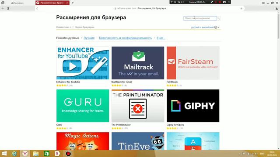This screenshot has height=157, width=280.
Task: Open the Magic Actions extension tile
Action: pos(83,141)
